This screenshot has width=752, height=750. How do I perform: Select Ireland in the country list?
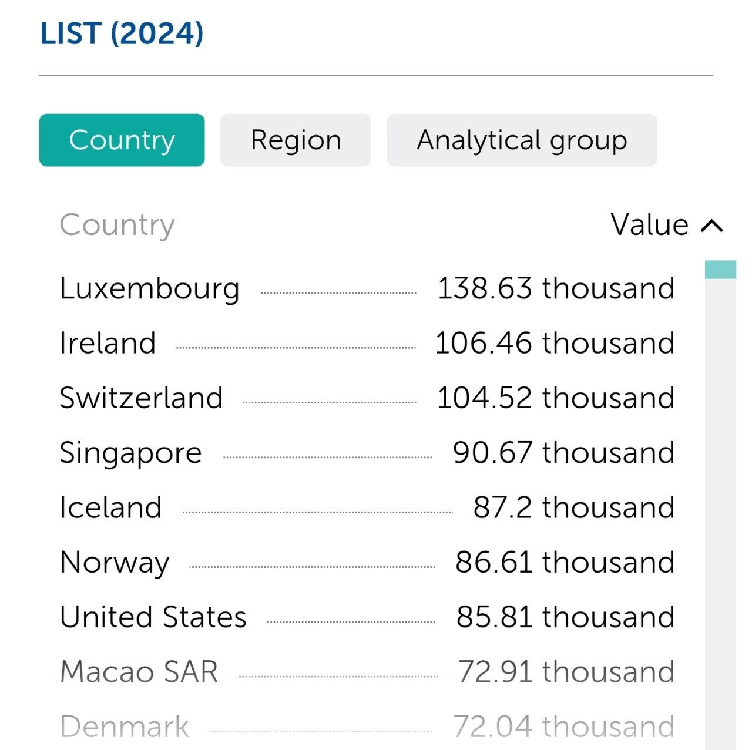[108, 343]
